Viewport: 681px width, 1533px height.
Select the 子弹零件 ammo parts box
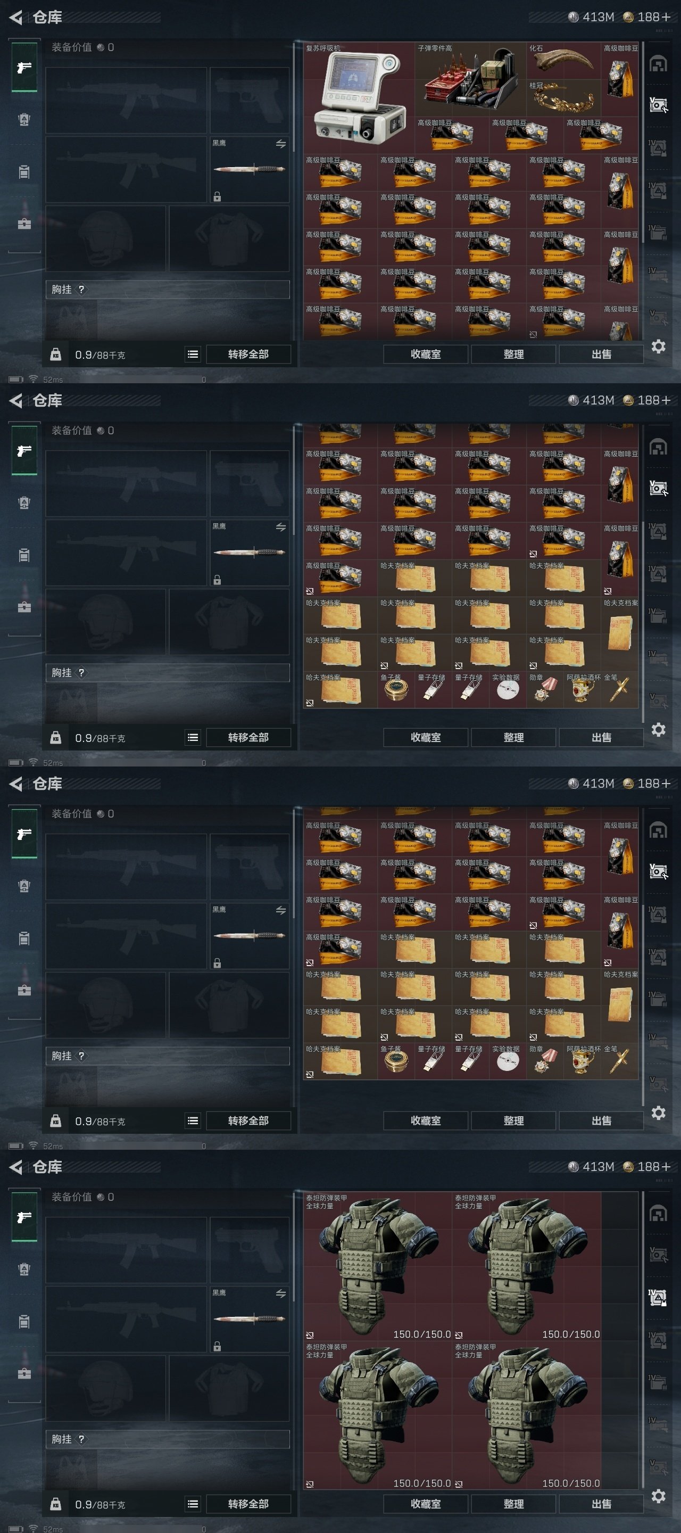(470, 79)
